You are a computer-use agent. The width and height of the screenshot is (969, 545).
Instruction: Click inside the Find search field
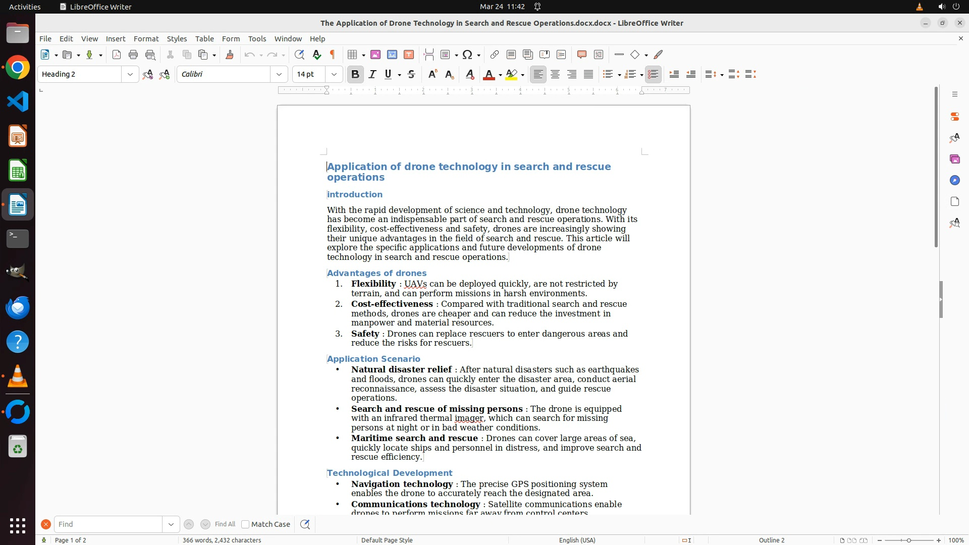[109, 524]
